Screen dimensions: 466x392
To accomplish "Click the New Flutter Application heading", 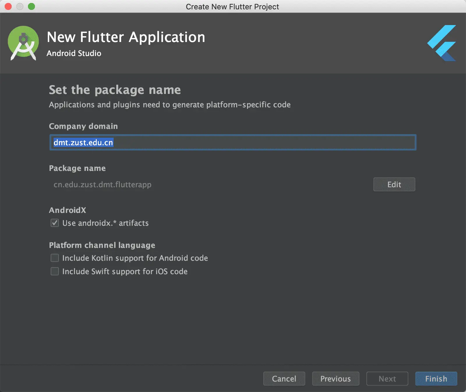I will [x=126, y=37].
